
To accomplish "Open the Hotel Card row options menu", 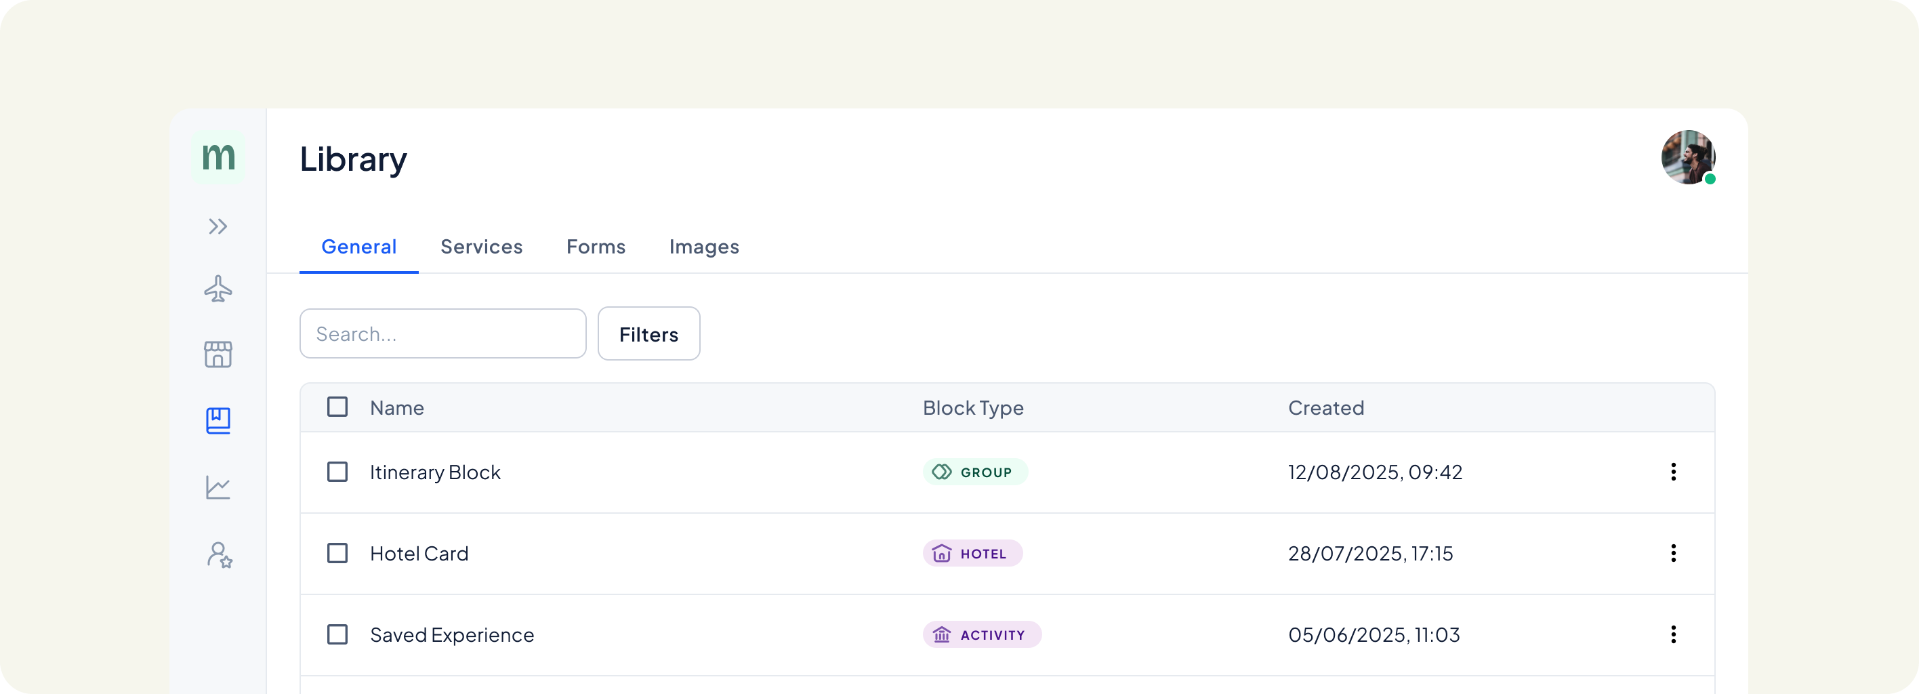I will click(1673, 553).
